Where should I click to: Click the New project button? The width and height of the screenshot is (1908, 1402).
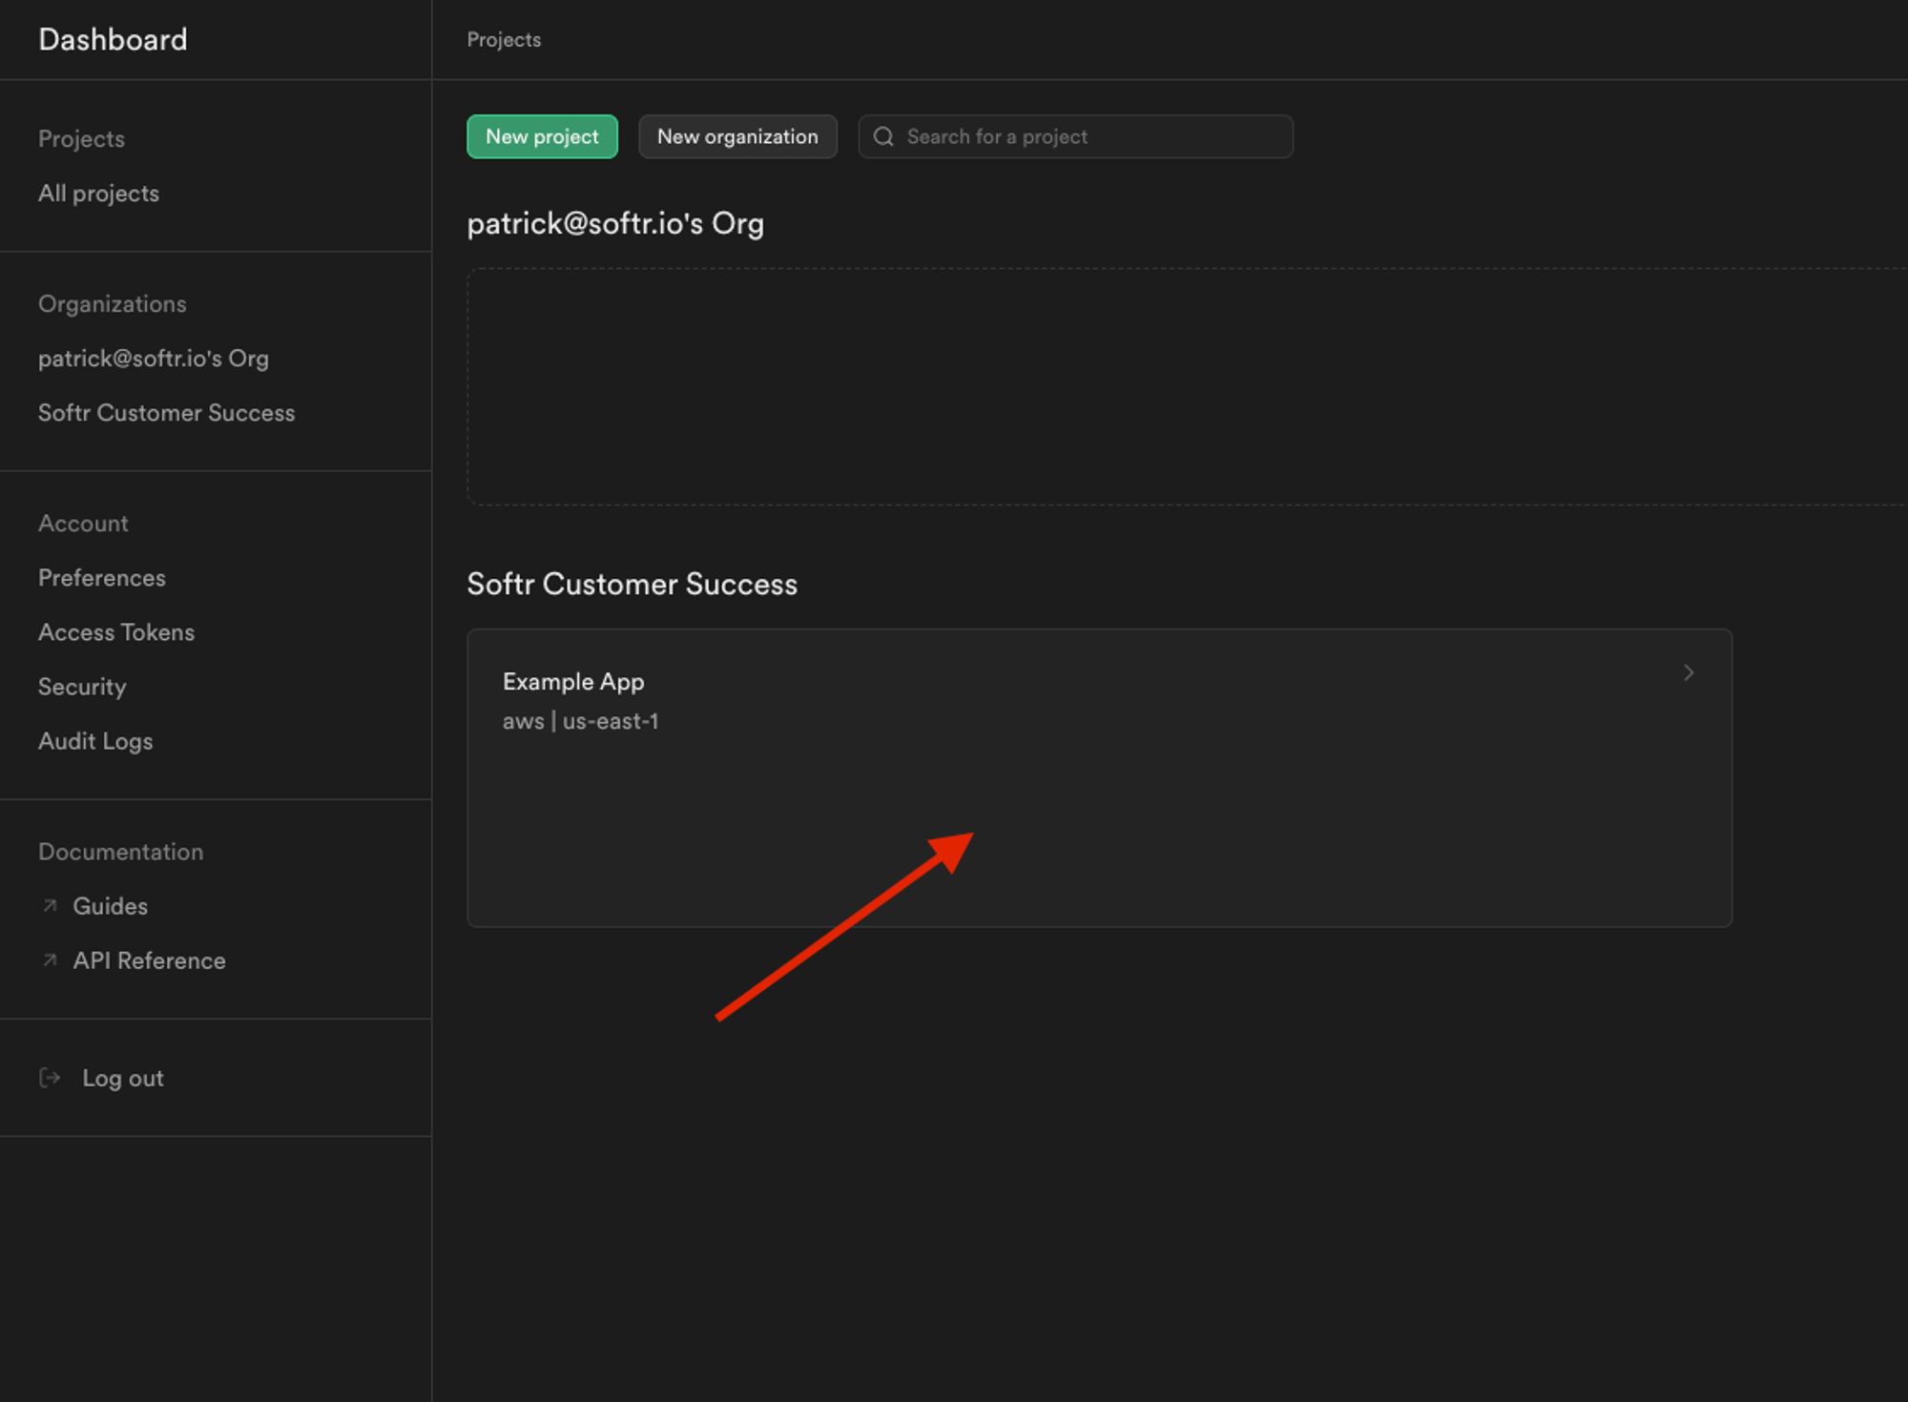pos(542,136)
